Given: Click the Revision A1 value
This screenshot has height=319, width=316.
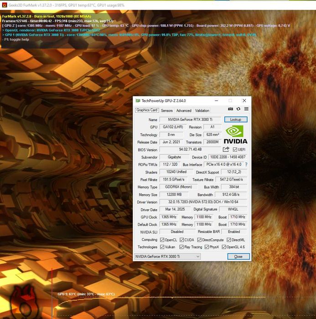Looking at the screenshot, I should point(212,127).
